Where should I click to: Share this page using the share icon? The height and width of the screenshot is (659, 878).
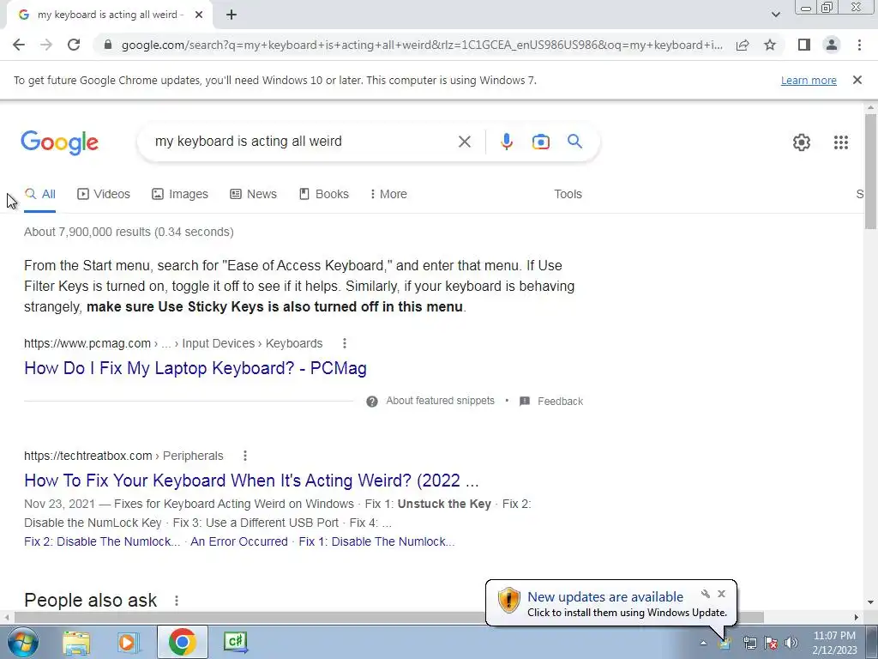pyautogui.click(x=743, y=45)
